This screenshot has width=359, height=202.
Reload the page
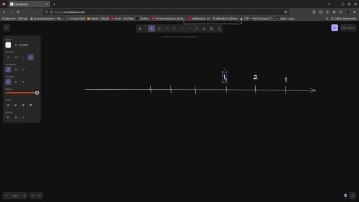18,12
